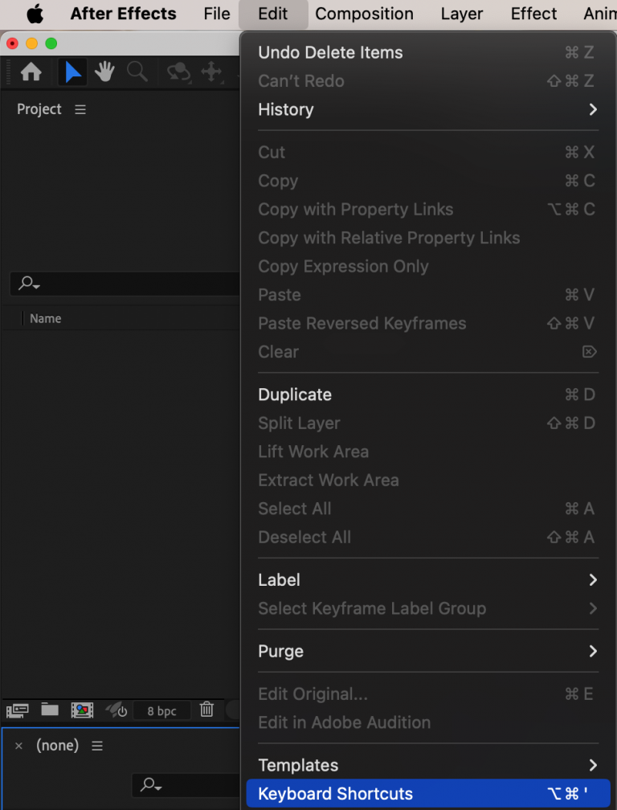
Task: Open the Label submenu
Action: [x=428, y=579]
